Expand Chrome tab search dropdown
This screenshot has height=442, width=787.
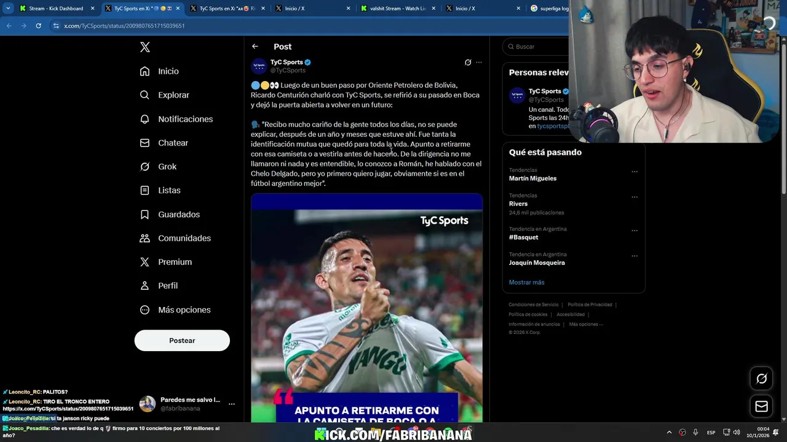8,9
